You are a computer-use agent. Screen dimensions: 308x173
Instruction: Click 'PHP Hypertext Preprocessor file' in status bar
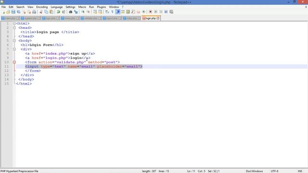[x=19, y=171]
